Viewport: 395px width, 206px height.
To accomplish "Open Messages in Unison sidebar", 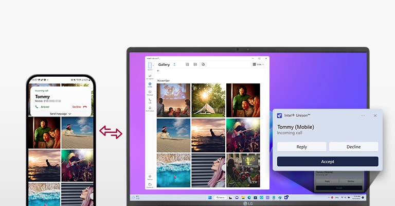I will point(150,93).
